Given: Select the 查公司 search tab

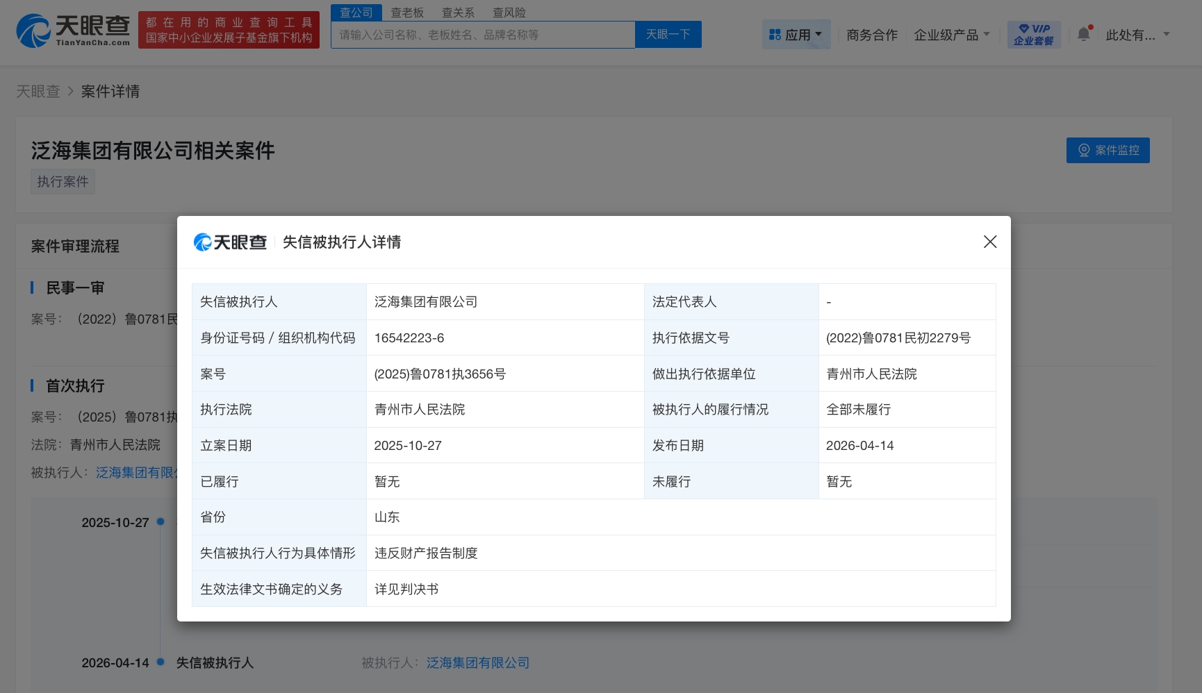Looking at the screenshot, I should [x=356, y=12].
